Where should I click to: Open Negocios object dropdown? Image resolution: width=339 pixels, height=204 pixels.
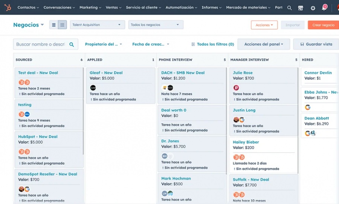[29, 25]
